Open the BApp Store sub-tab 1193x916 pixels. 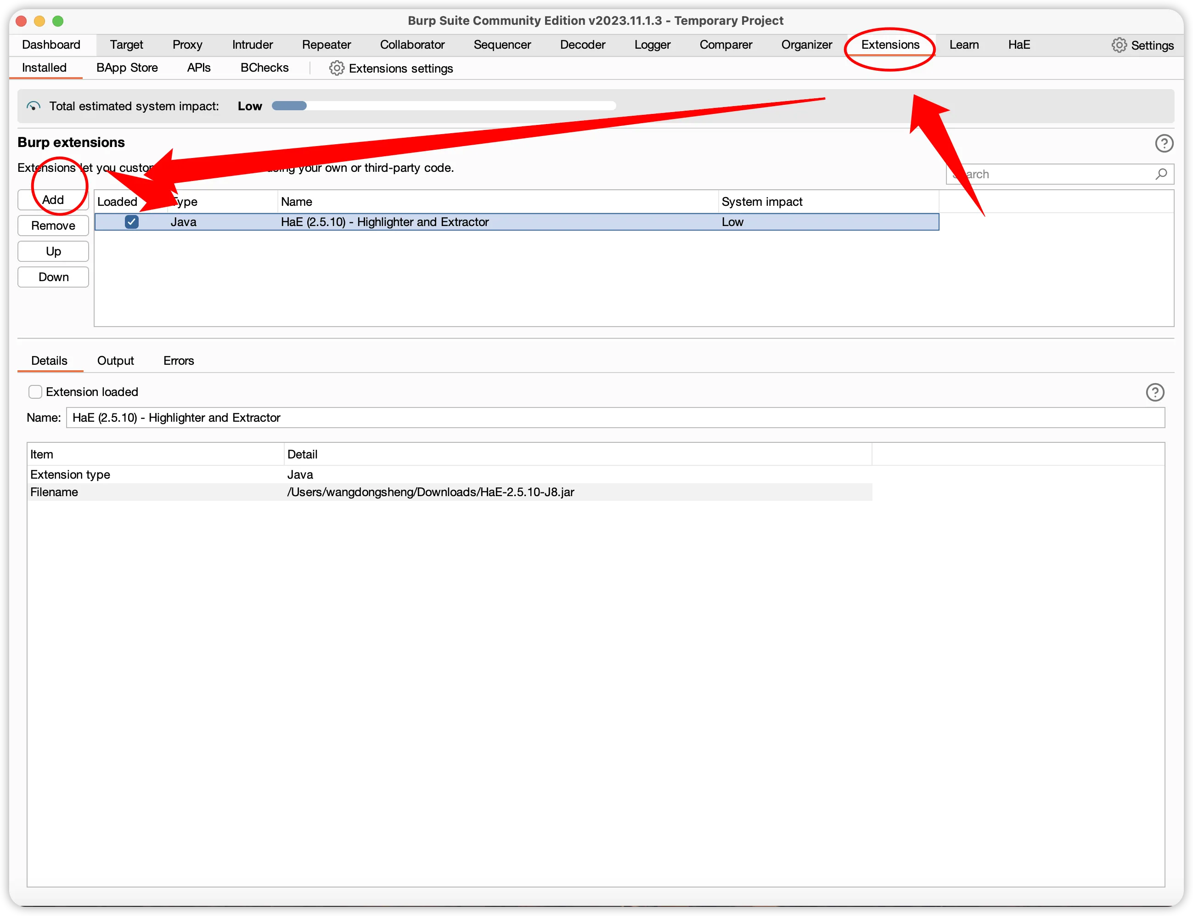[127, 68]
